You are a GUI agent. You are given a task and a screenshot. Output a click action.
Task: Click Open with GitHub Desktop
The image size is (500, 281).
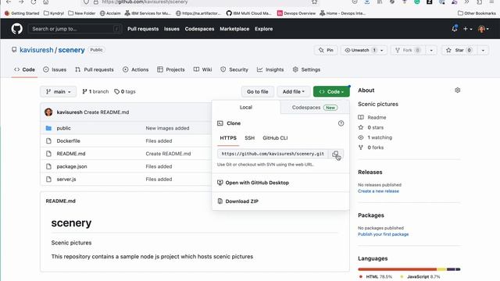257,183
